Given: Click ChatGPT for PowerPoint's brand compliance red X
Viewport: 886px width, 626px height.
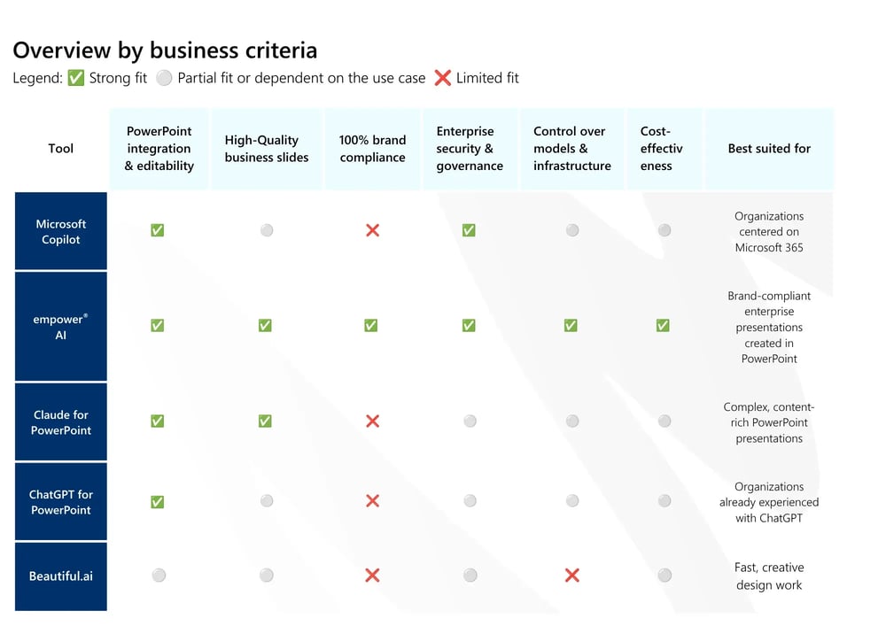Looking at the screenshot, I should tap(372, 500).
